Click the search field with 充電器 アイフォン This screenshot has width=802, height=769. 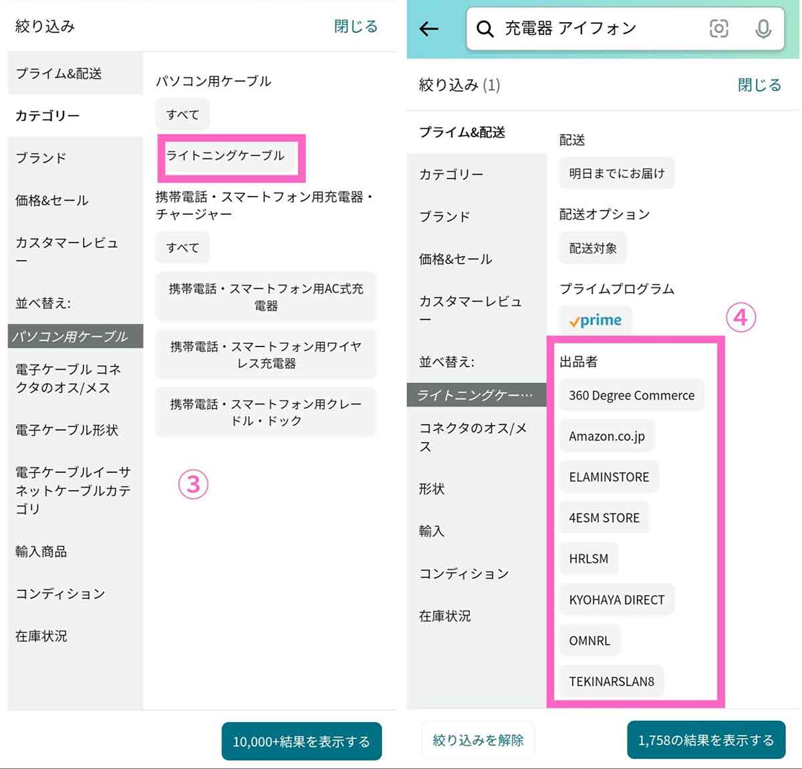625,28
